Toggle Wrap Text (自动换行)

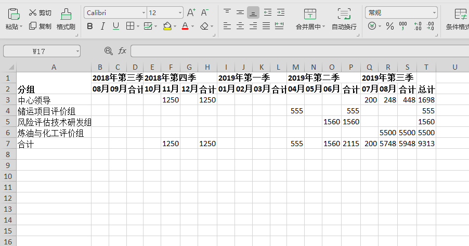point(344,19)
